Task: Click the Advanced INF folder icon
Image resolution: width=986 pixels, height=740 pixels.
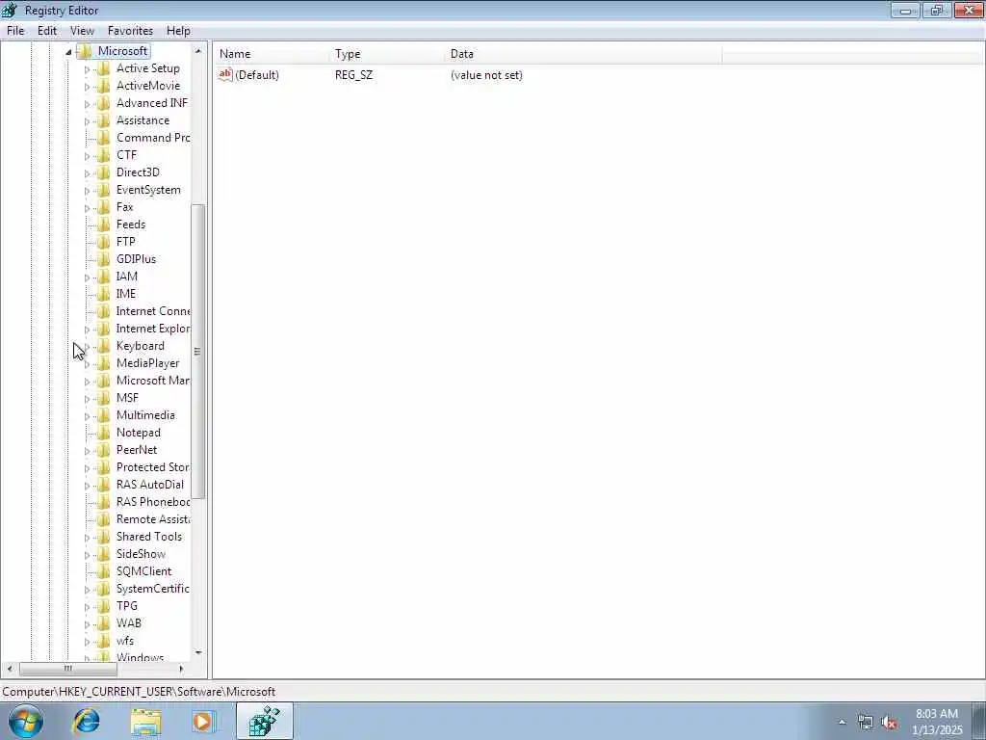Action: tap(104, 103)
